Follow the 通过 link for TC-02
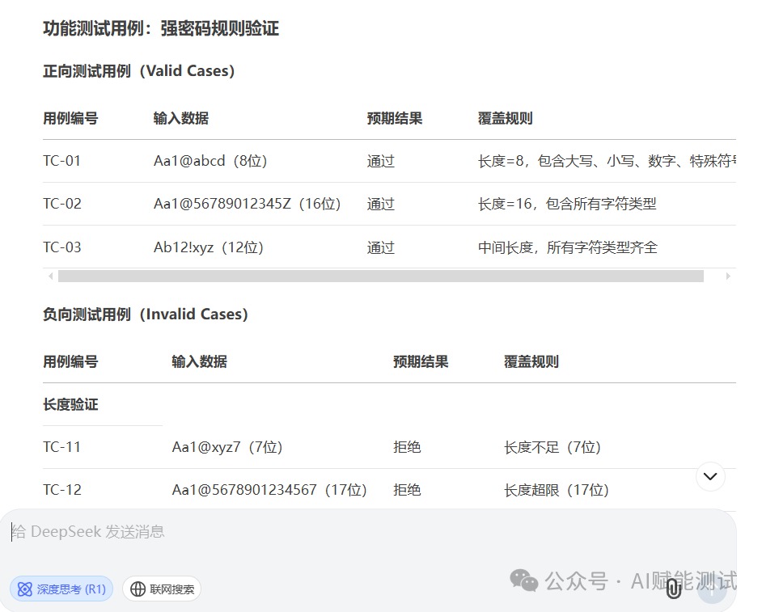Screen dimensions: 762x612 click(380, 204)
